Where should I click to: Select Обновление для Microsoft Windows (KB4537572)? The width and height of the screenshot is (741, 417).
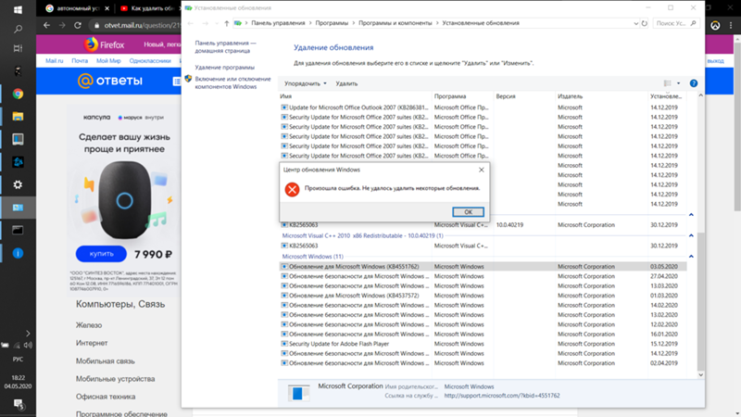[483, 296]
